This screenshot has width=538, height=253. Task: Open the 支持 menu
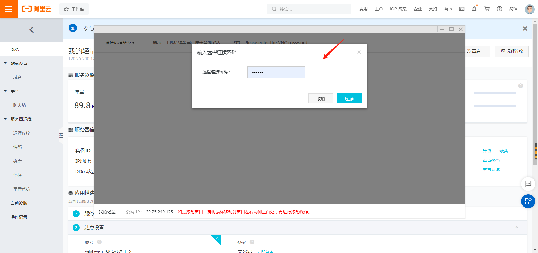[433, 9]
